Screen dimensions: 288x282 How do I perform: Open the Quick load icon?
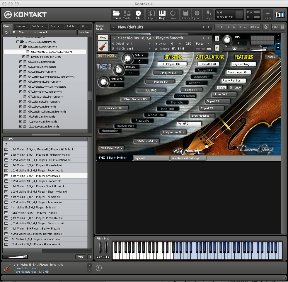[173, 15]
